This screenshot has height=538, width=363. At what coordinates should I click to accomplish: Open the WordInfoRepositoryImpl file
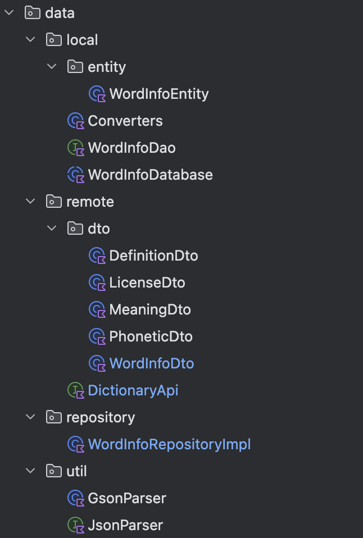(x=169, y=444)
